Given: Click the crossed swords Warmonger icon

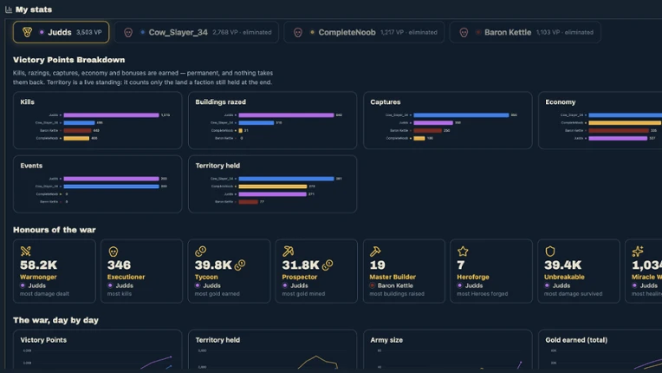Looking at the screenshot, I should click(x=26, y=252).
